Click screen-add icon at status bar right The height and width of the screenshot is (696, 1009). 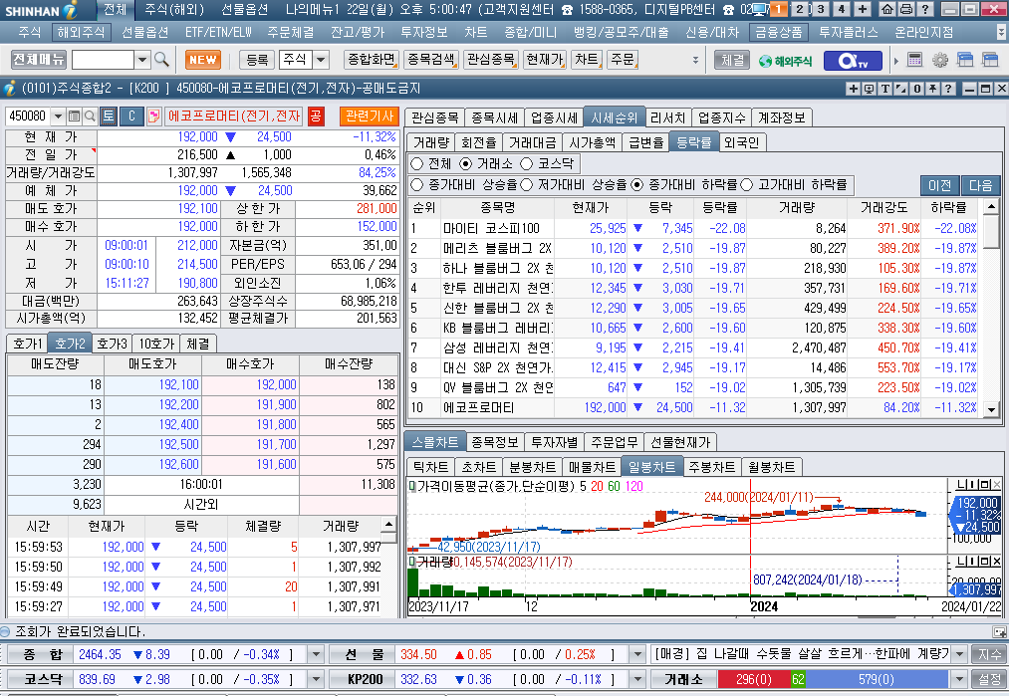pos(999,631)
